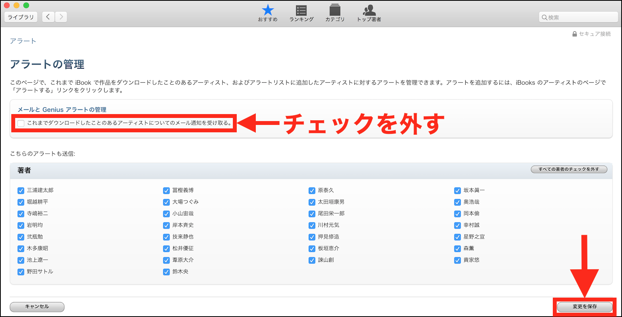Image resolution: width=622 pixels, height=317 pixels.
Task: Uncheck author 板垣恵介
Action: pyautogui.click(x=312, y=249)
